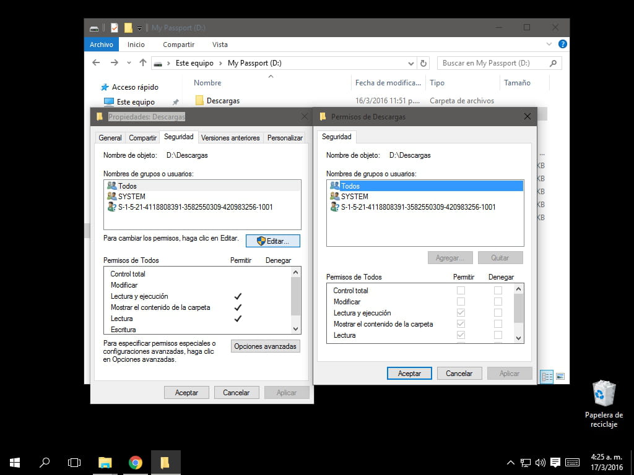
Task: Open Task View on the taskbar
Action: coord(74,463)
